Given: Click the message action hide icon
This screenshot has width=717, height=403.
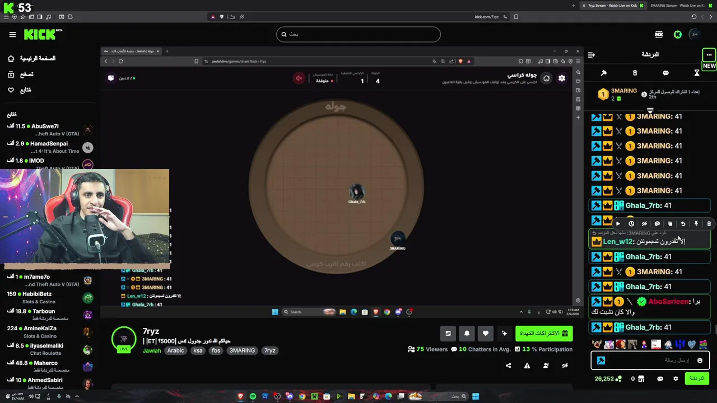Looking at the screenshot, I should click(x=644, y=224).
